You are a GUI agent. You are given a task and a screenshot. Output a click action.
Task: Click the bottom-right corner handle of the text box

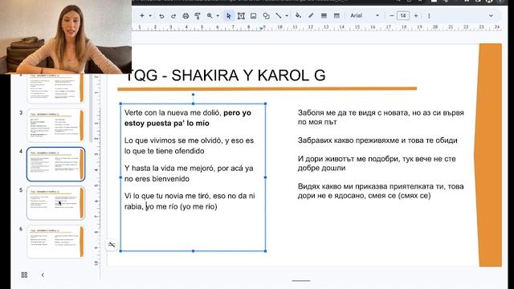(265, 251)
